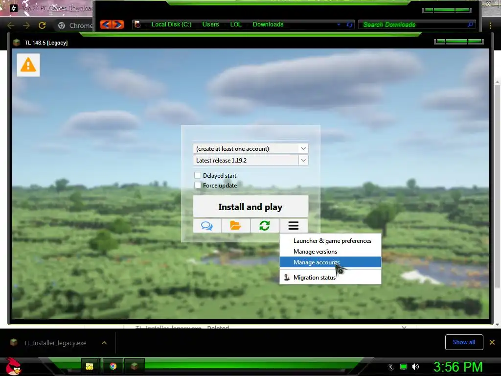Open the game folder icon button
The width and height of the screenshot is (501, 376).
pos(236,226)
